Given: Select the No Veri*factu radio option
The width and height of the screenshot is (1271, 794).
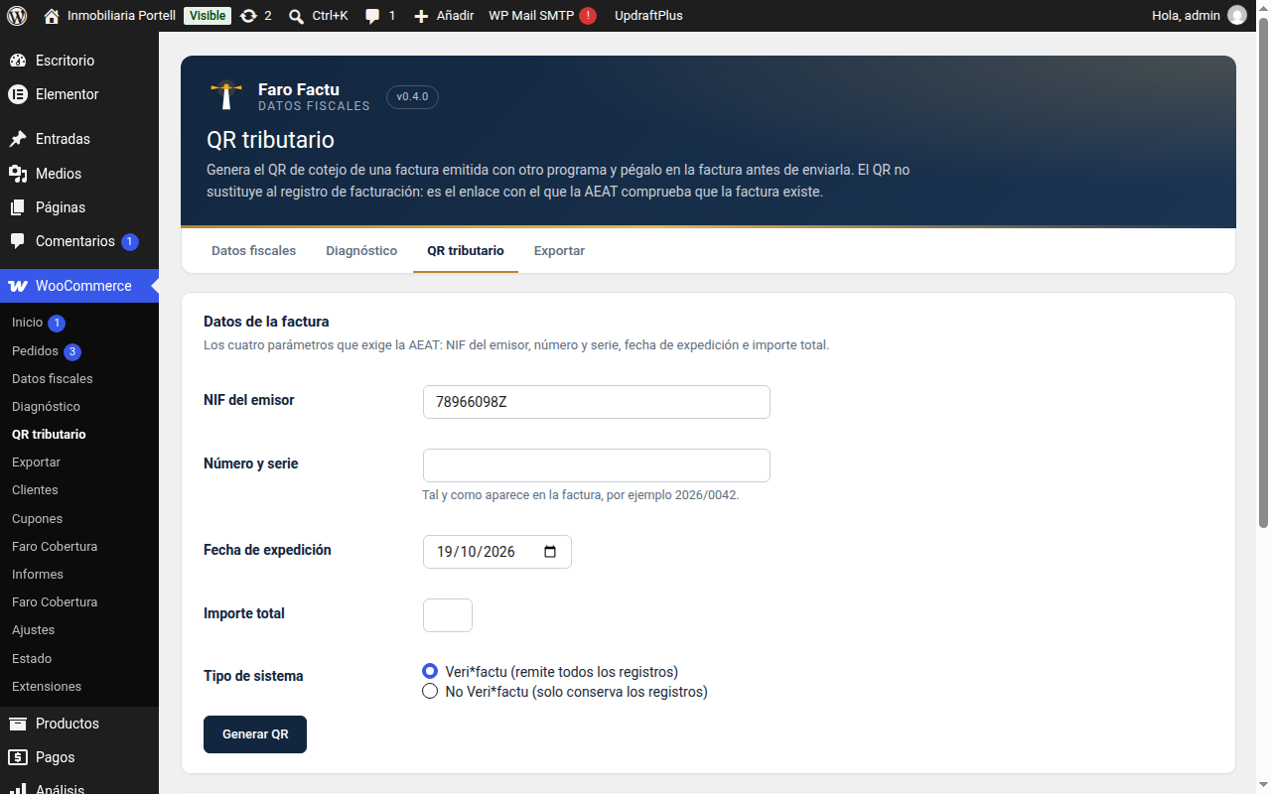Looking at the screenshot, I should click(x=430, y=692).
